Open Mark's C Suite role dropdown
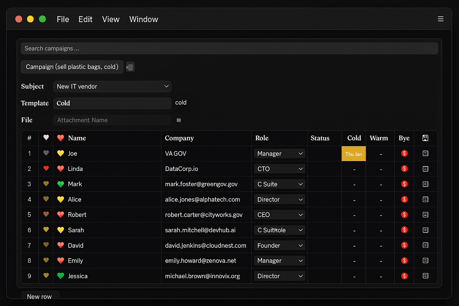The height and width of the screenshot is (306, 459). tap(279, 184)
